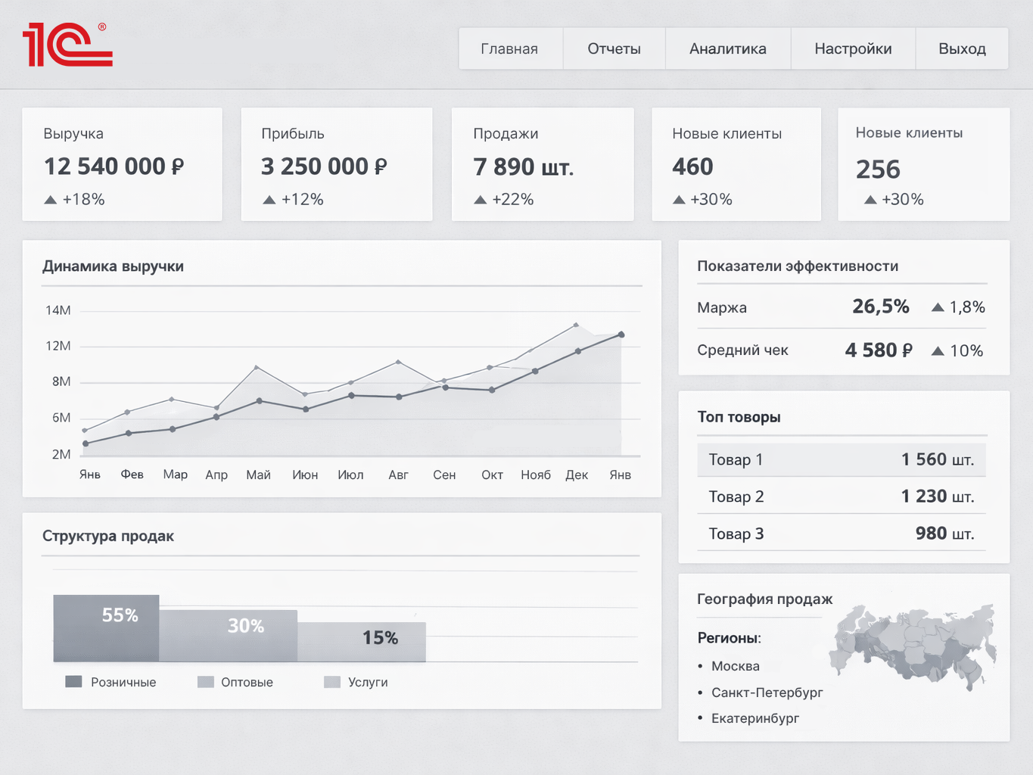
Task: Click the Нояб label on the chart axis
Action: tap(536, 475)
